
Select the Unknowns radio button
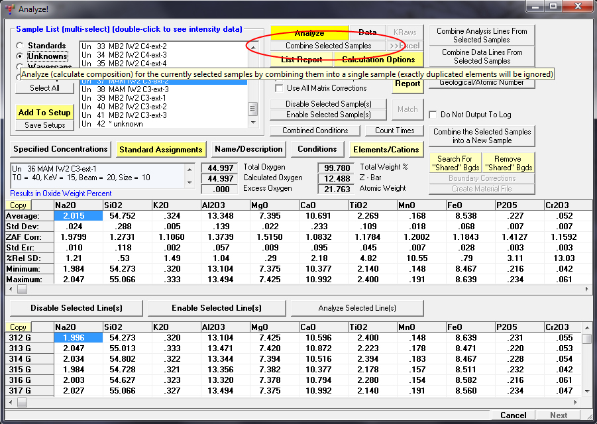click(21, 56)
